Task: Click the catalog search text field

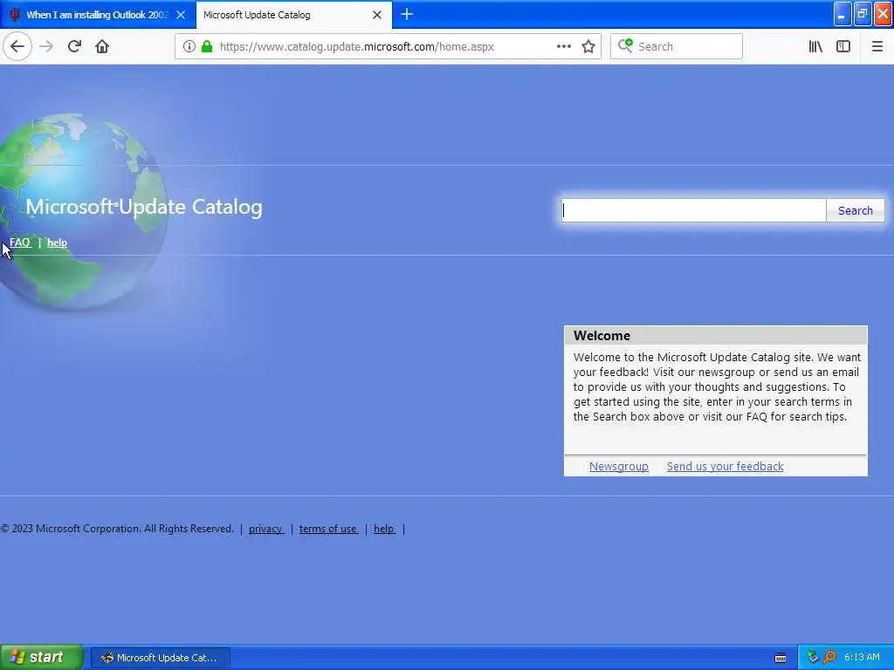Action: 694,210
